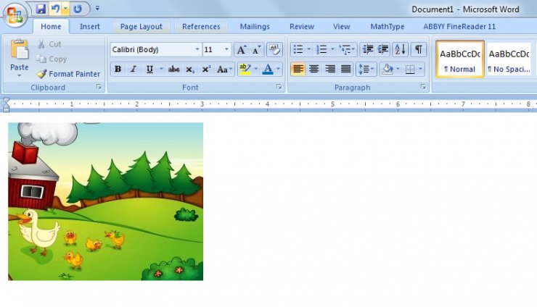Sort text alphabetically
Image resolution: width=537 pixels, height=307 pixels.
click(x=400, y=49)
